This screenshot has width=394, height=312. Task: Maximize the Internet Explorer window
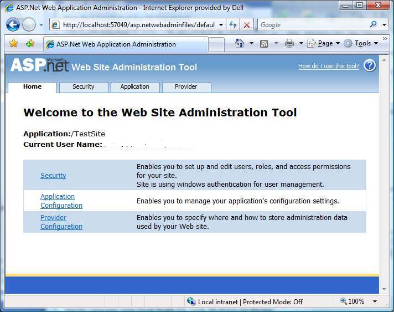tap(360, 6)
